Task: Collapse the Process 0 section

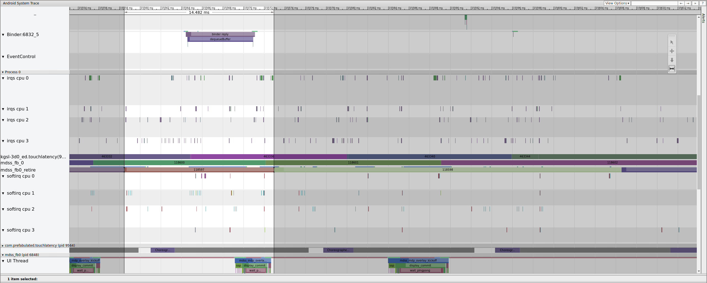Action: click(3, 72)
